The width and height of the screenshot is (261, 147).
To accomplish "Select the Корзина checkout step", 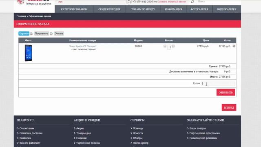I will point(24,33).
